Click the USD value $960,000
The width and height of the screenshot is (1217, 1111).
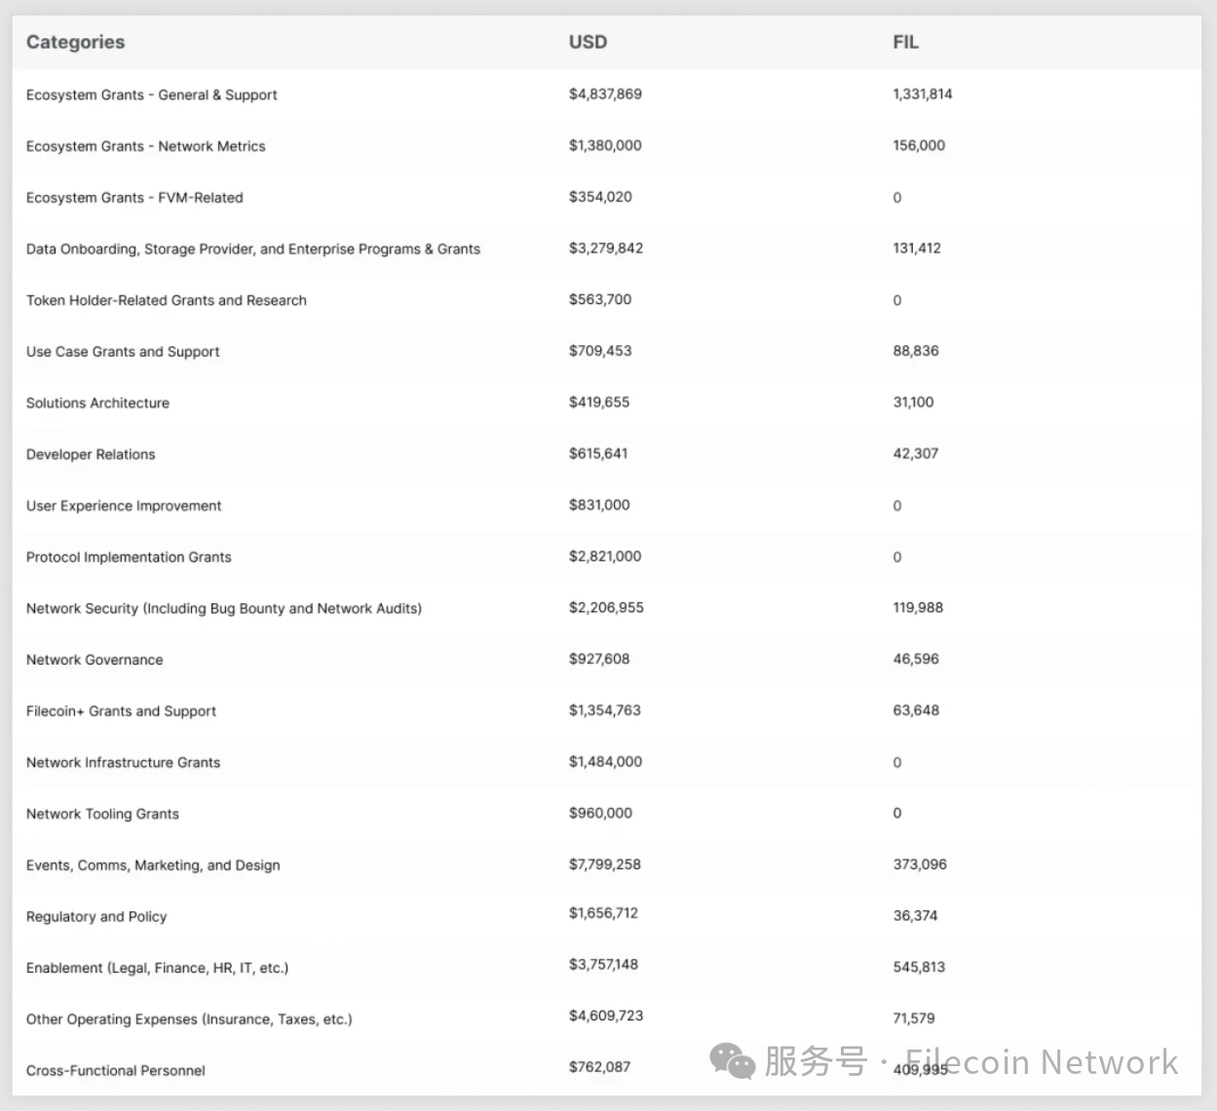click(600, 813)
